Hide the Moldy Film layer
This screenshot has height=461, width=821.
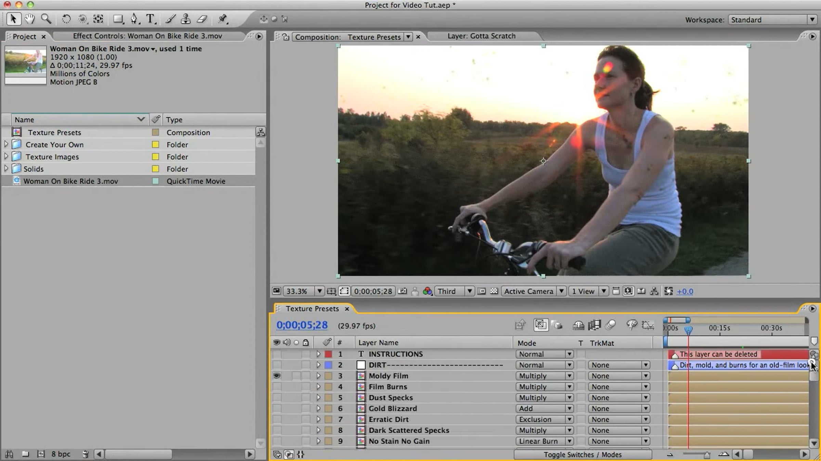(276, 376)
